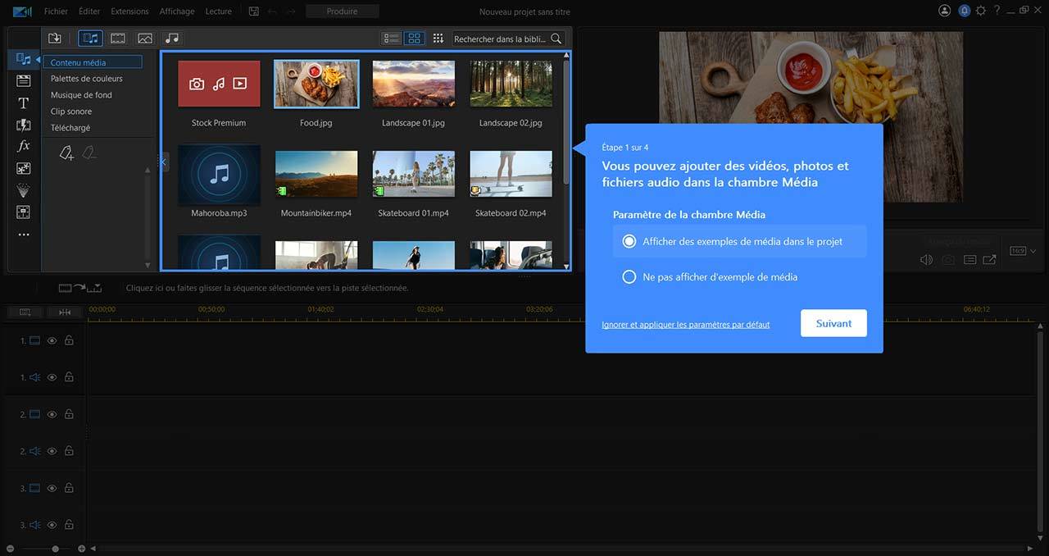The image size is (1049, 556).
Task: Show only images filter icon
Action: coord(145,39)
